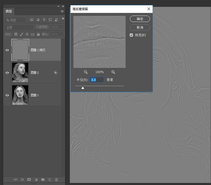Zoom out the High Pass preview

[86, 72]
